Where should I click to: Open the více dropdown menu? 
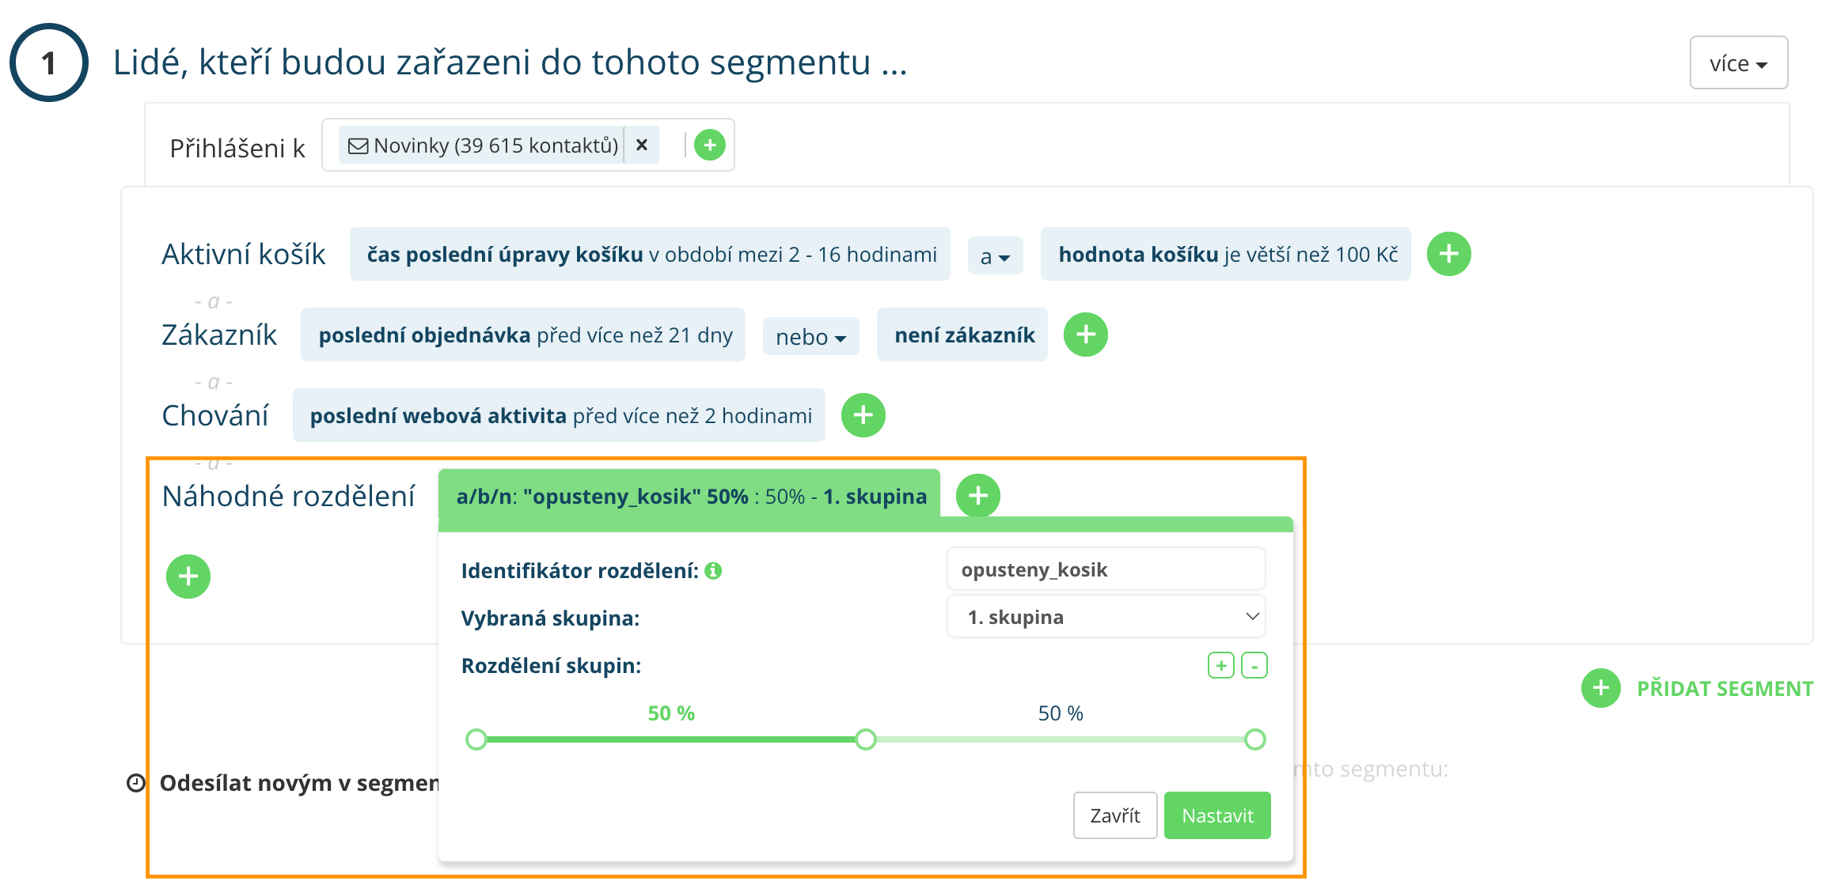(x=1738, y=63)
